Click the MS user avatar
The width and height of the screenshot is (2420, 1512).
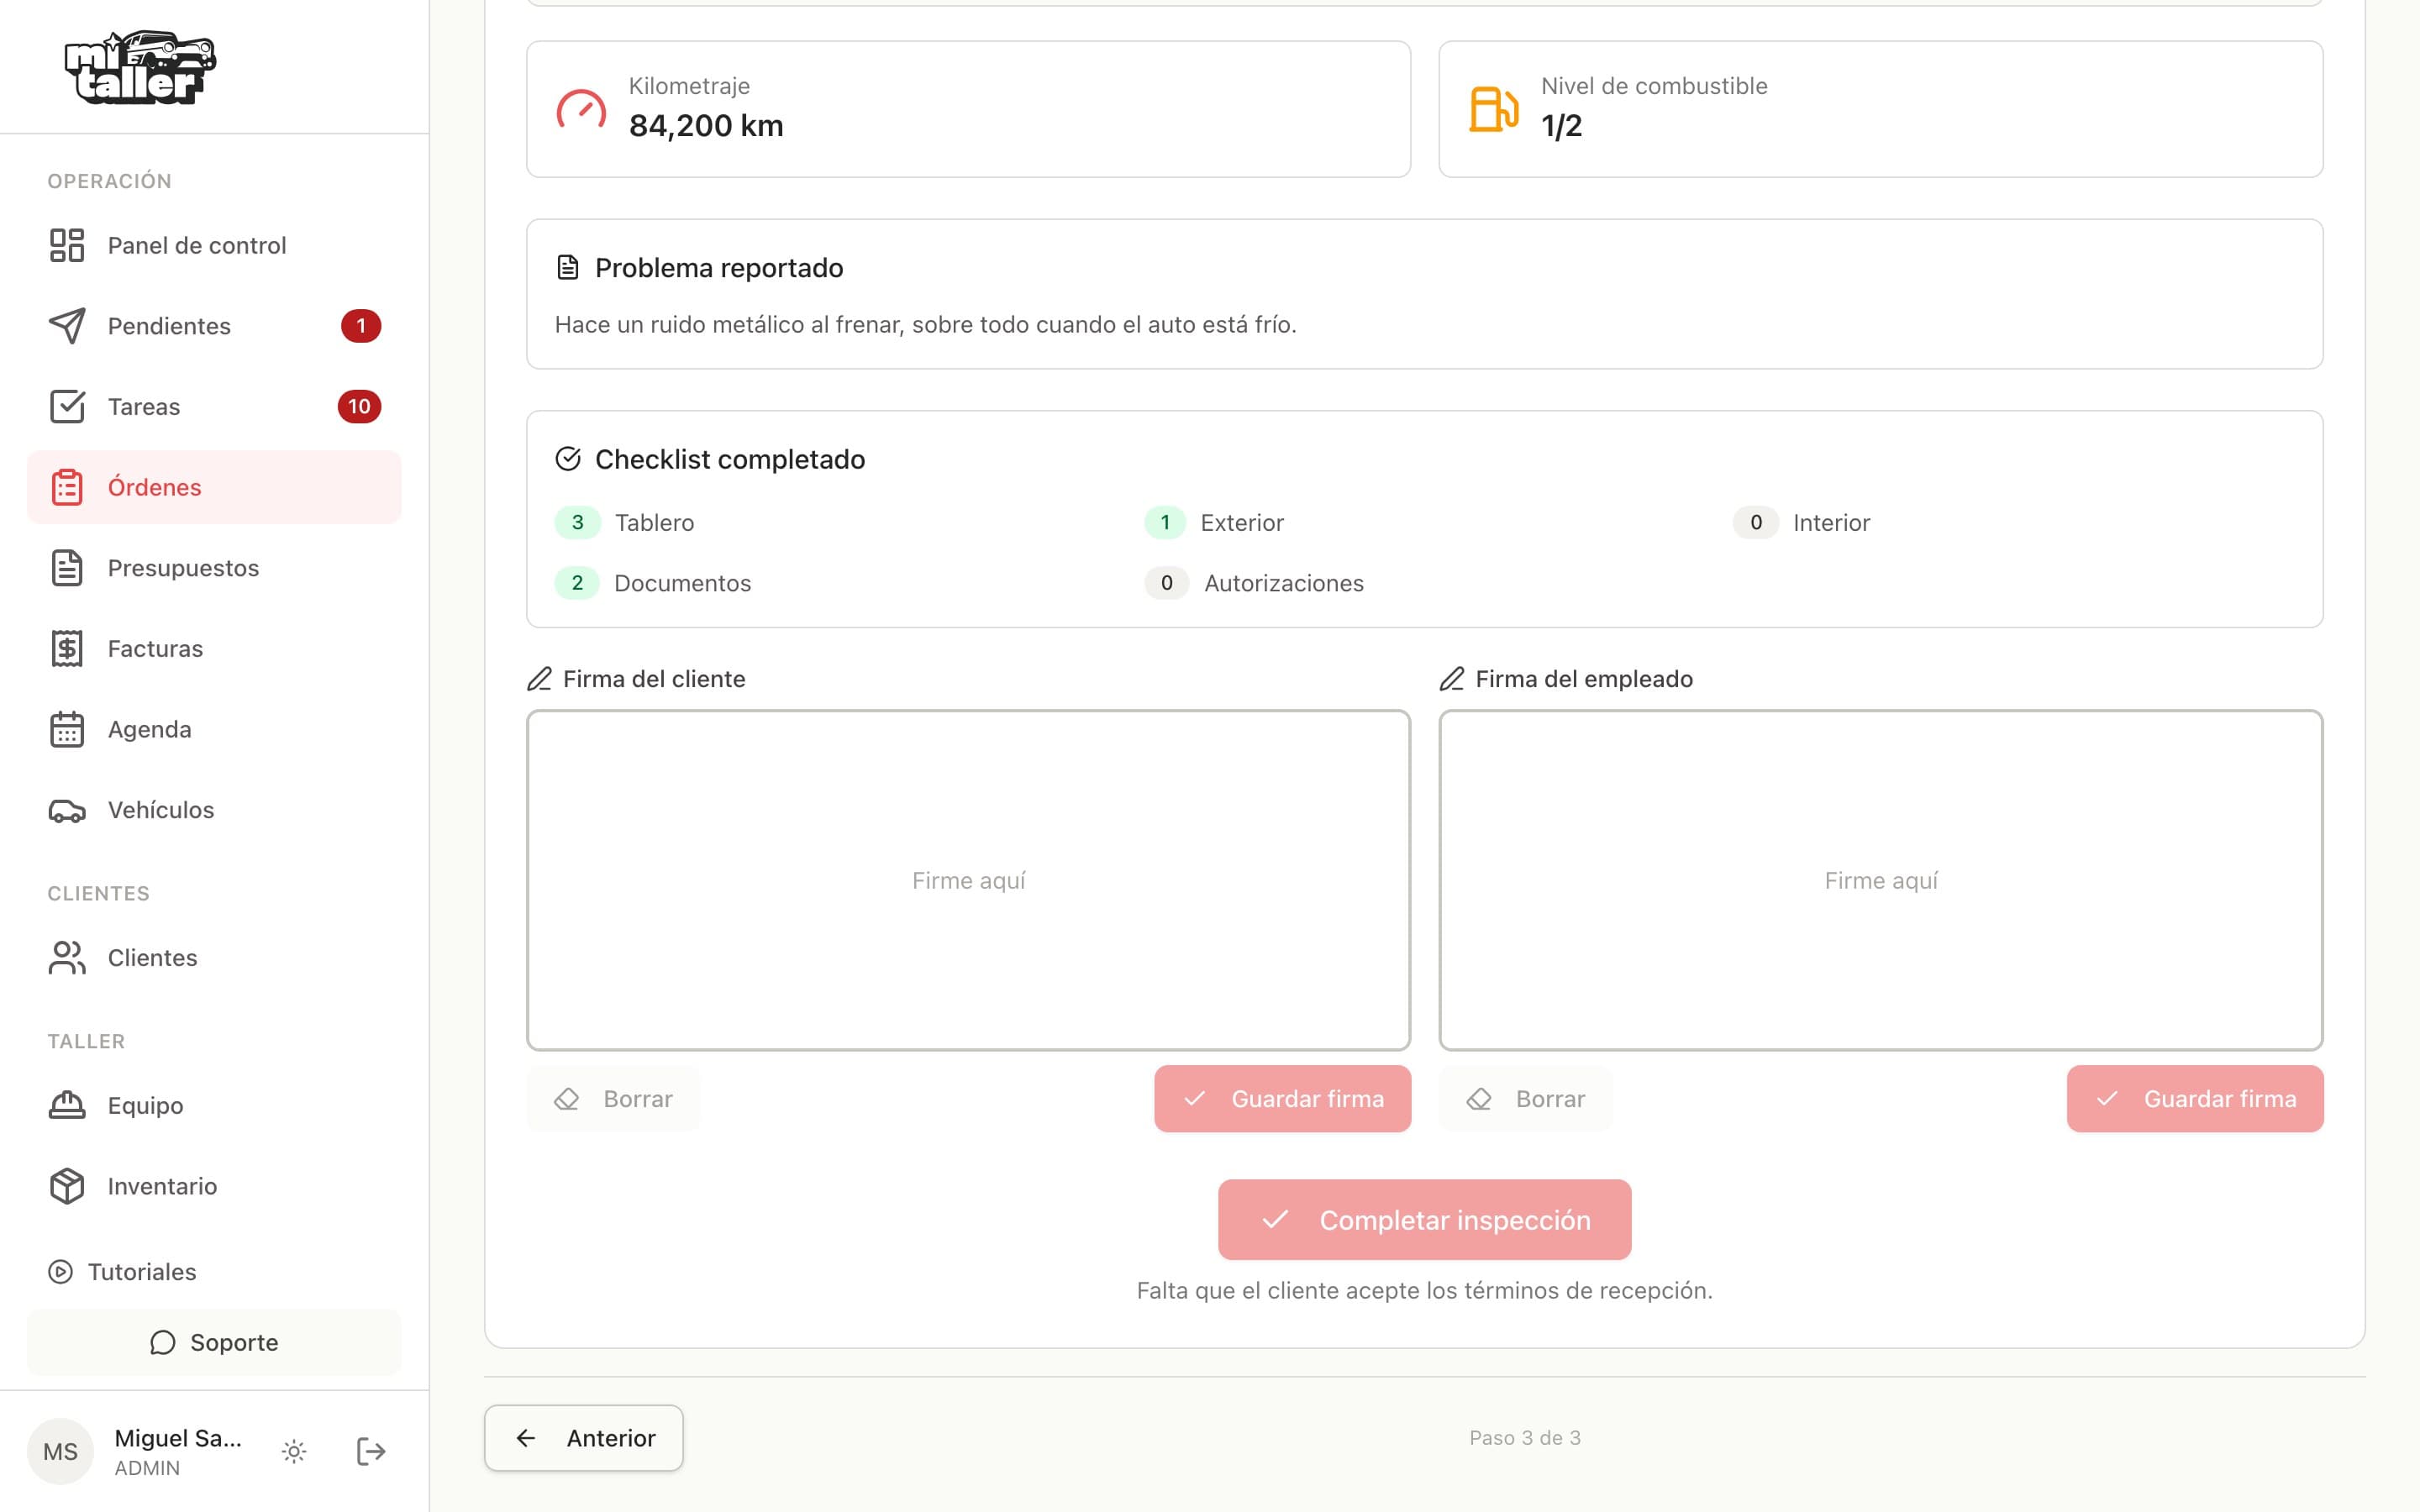pyautogui.click(x=60, y=1451)
